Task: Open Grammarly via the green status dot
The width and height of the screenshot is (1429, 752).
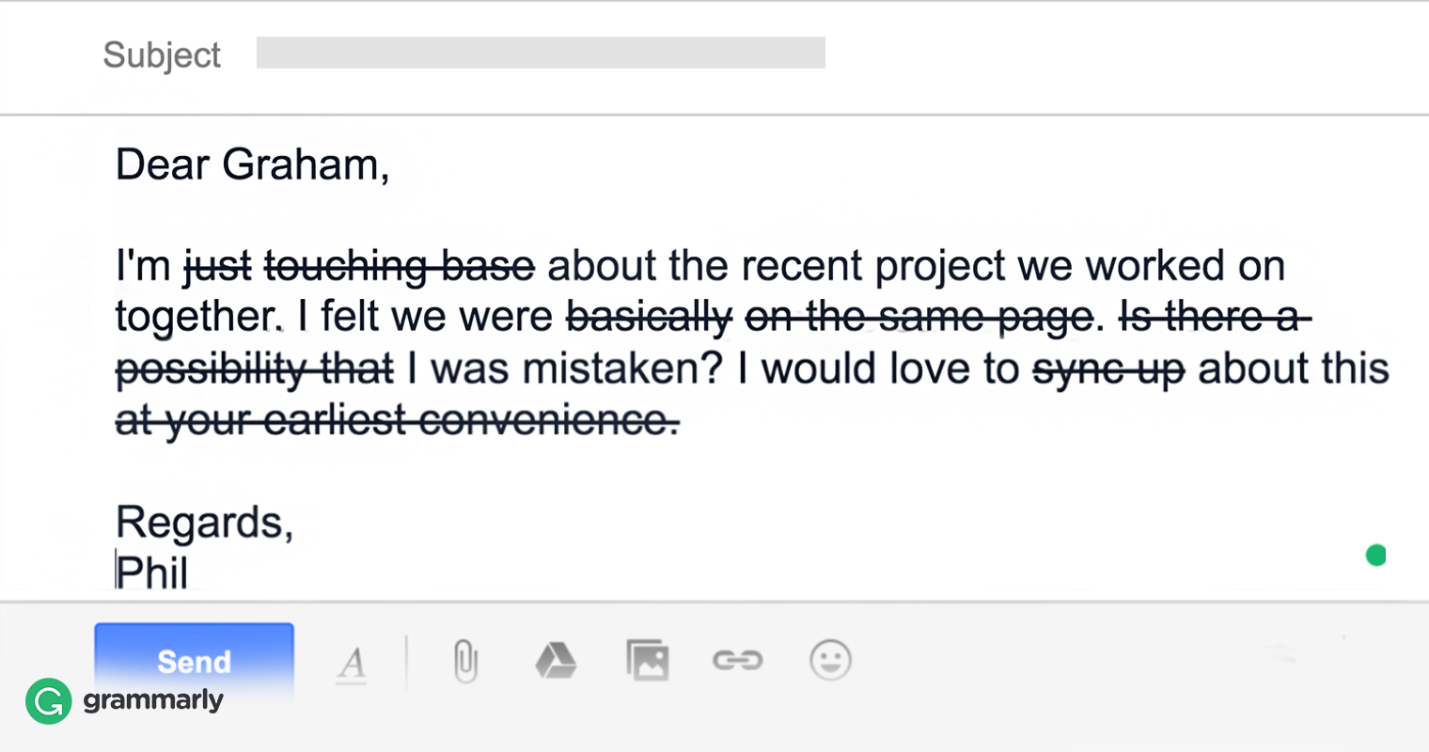Action: point(1375,556)
